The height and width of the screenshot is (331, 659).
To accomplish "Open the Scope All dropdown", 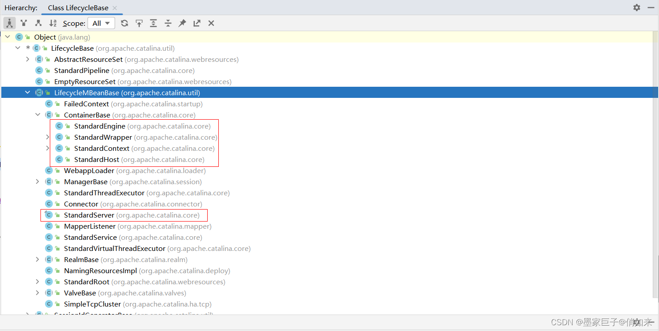I will point(101,23).
